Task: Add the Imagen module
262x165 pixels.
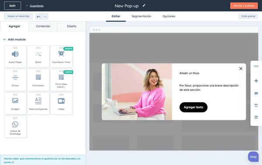Action: (15, 103)
